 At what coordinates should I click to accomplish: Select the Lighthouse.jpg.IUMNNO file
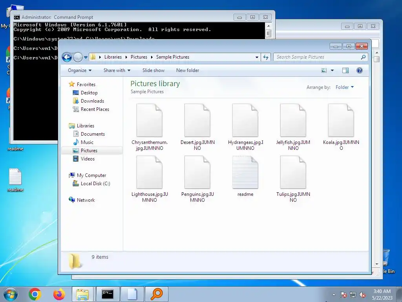pos(150,179)
